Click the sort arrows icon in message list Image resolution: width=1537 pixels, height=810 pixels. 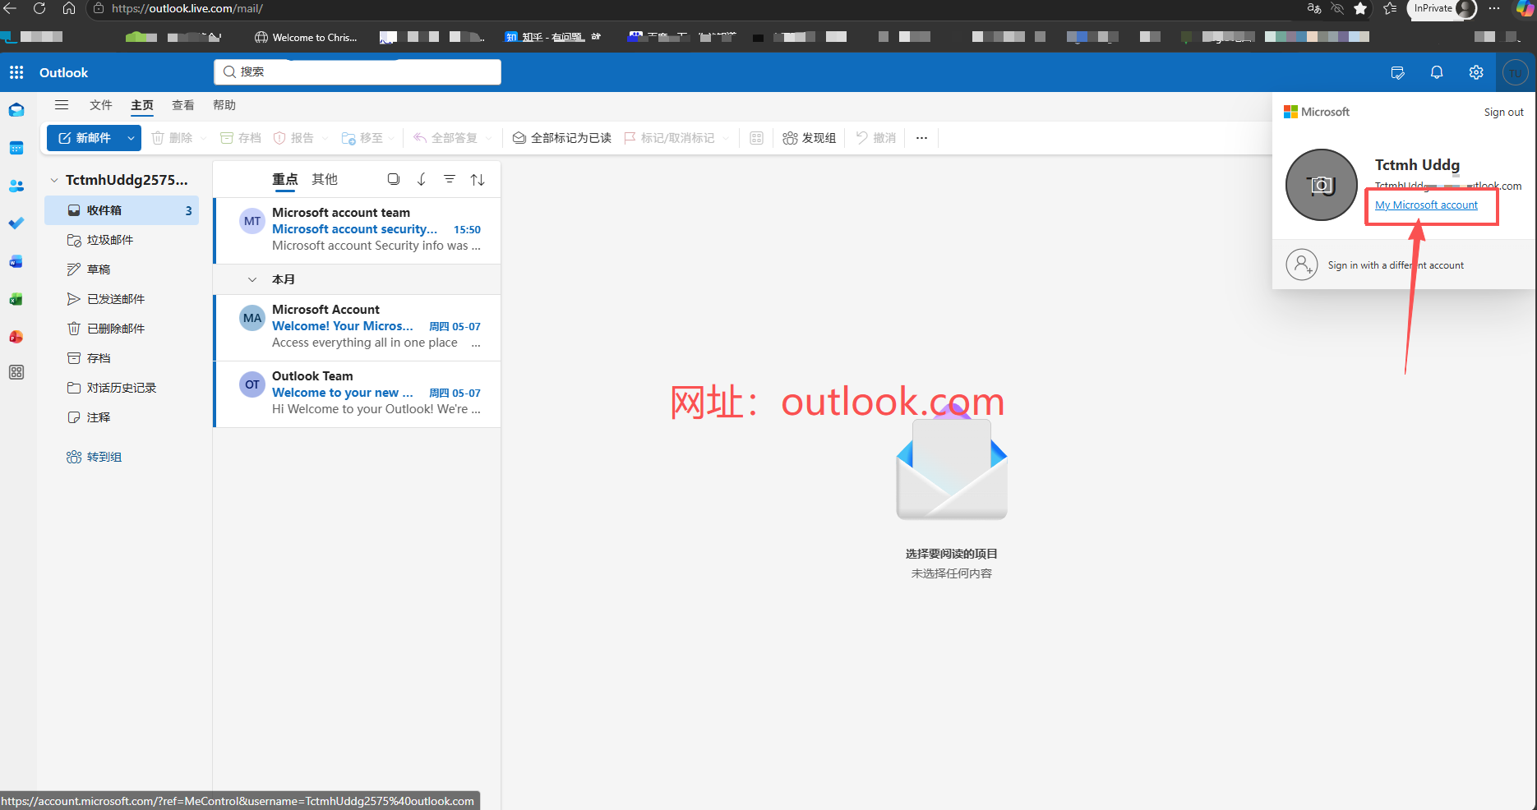478,179
